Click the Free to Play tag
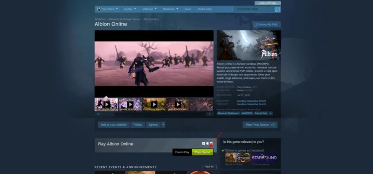 pos(261,113)
